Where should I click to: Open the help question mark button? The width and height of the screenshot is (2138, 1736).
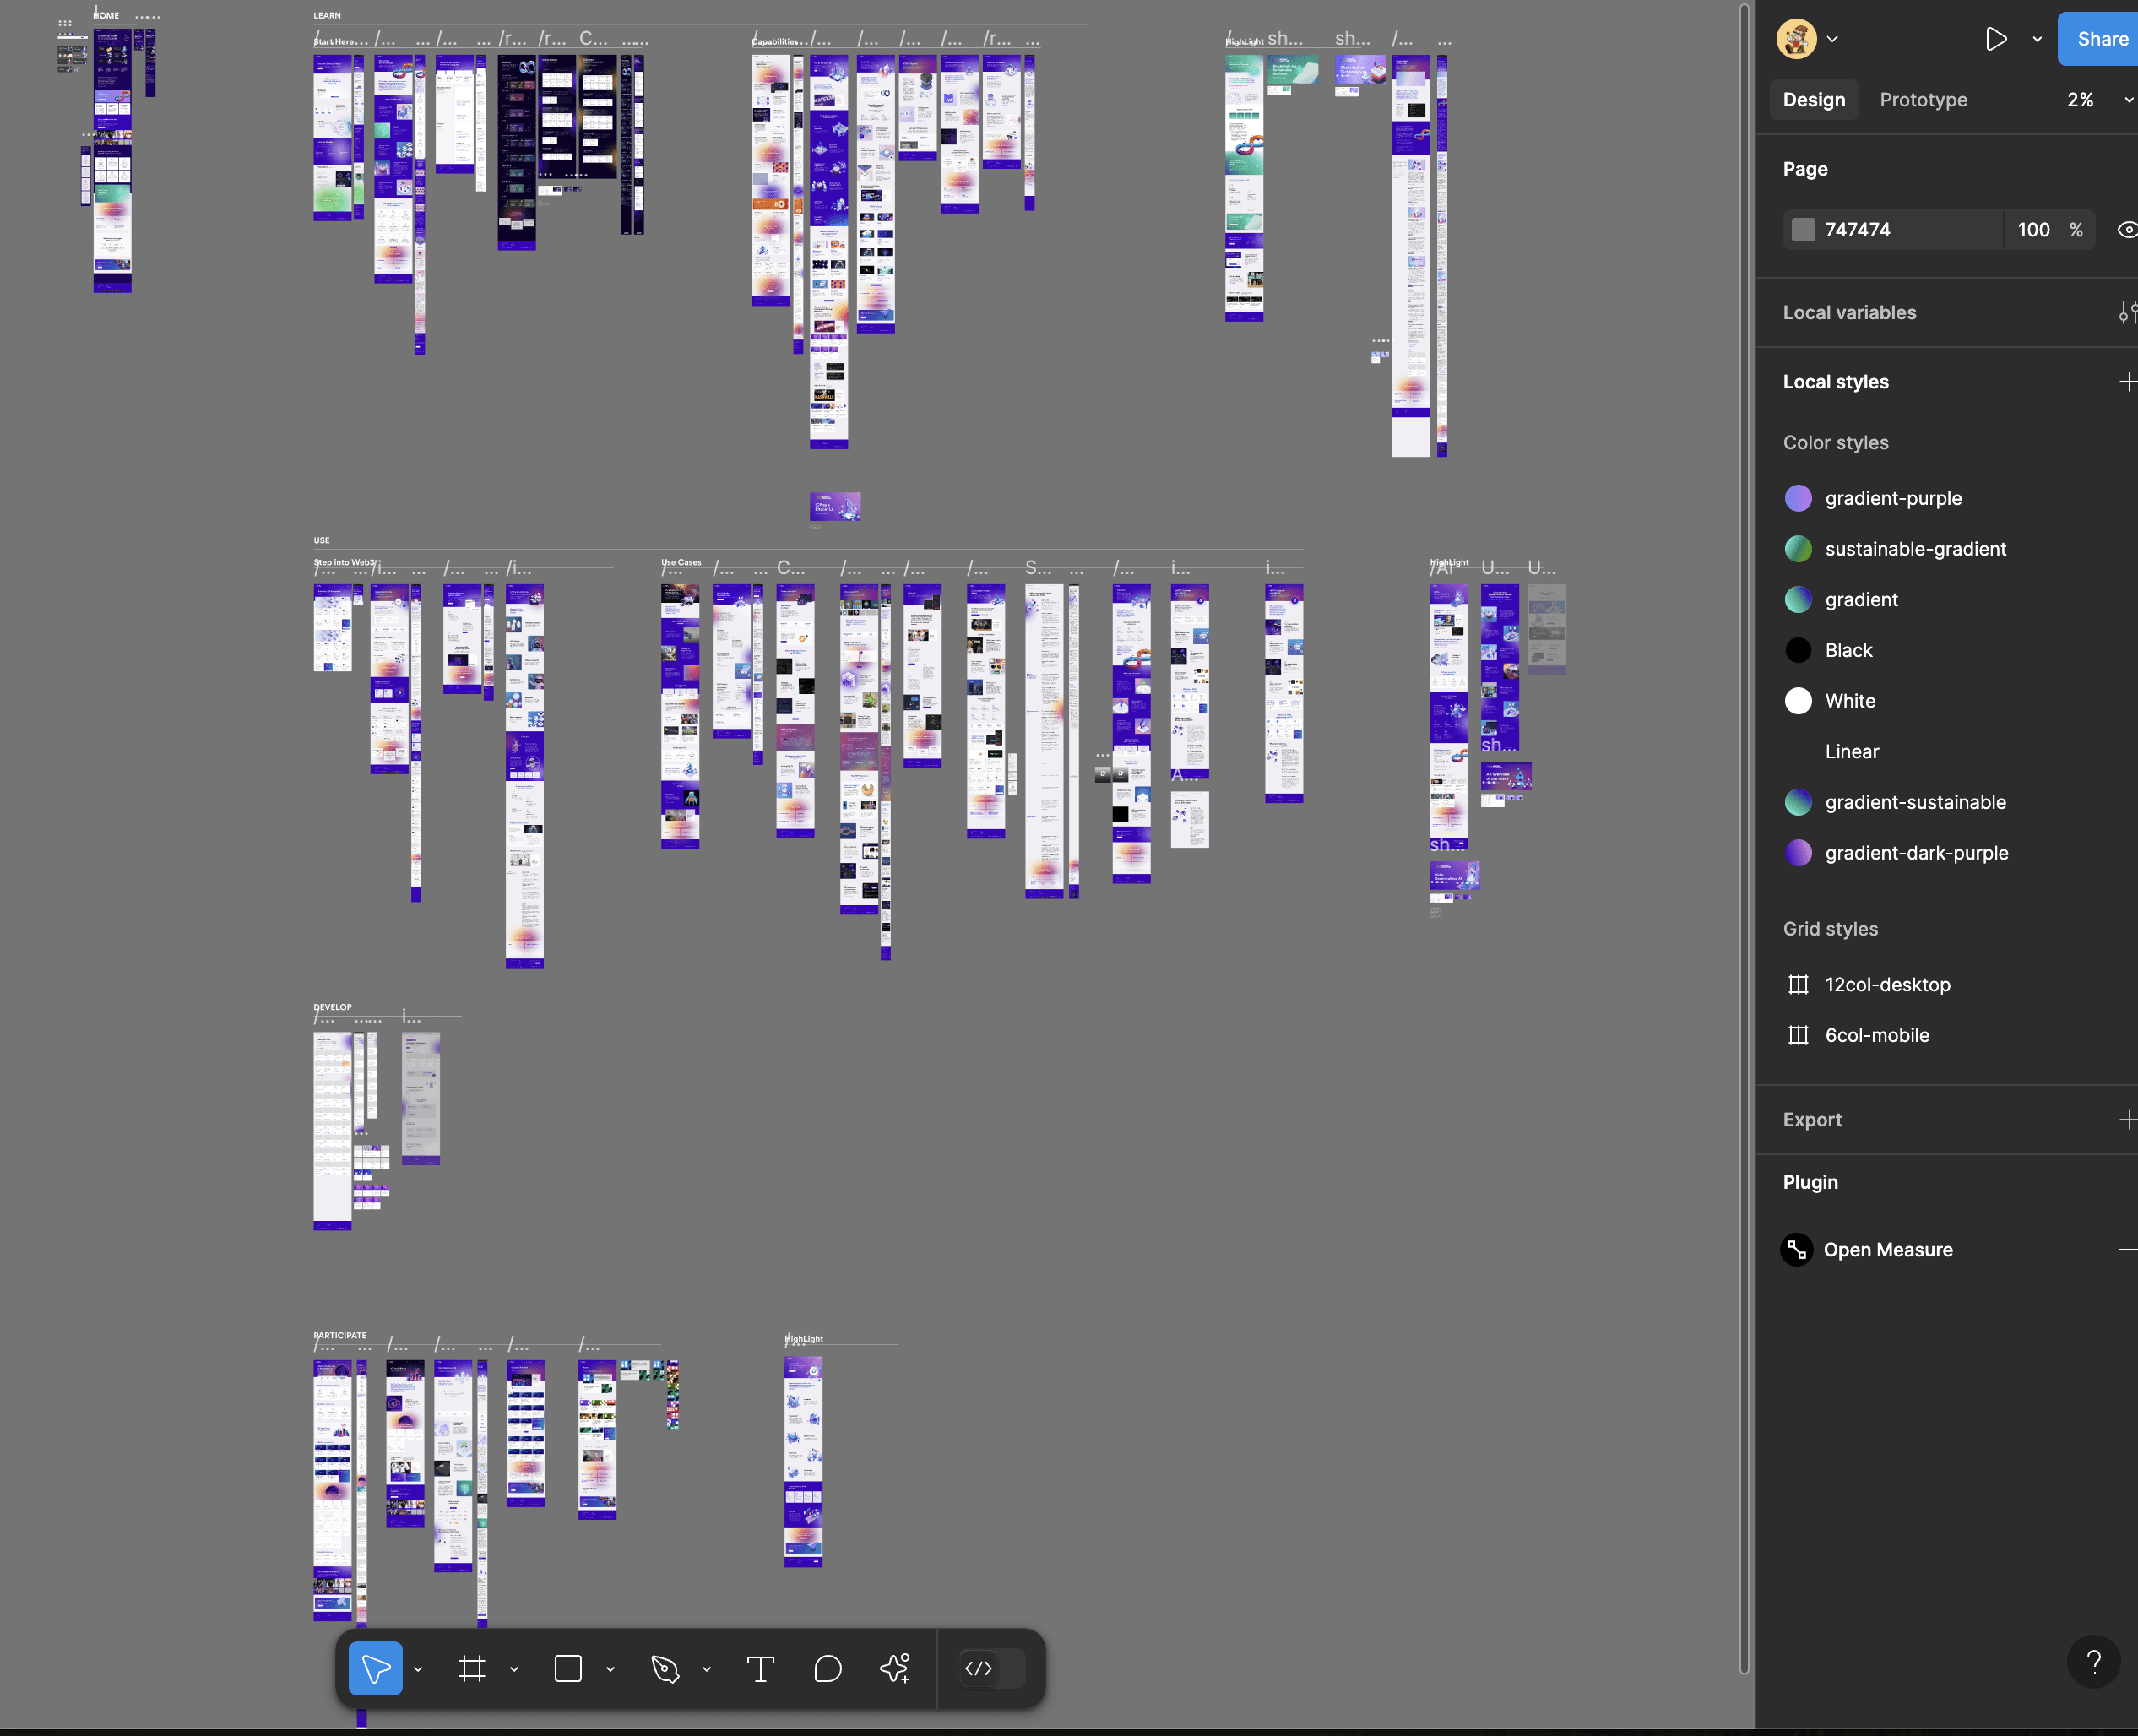tap(2093, 1662)
